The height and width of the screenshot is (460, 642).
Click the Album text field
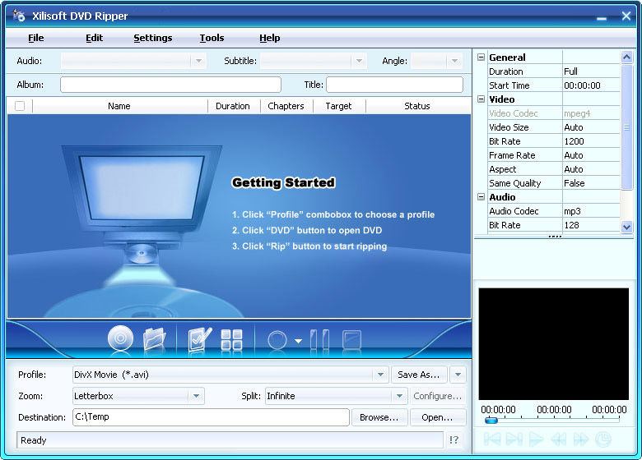(170, 85)
